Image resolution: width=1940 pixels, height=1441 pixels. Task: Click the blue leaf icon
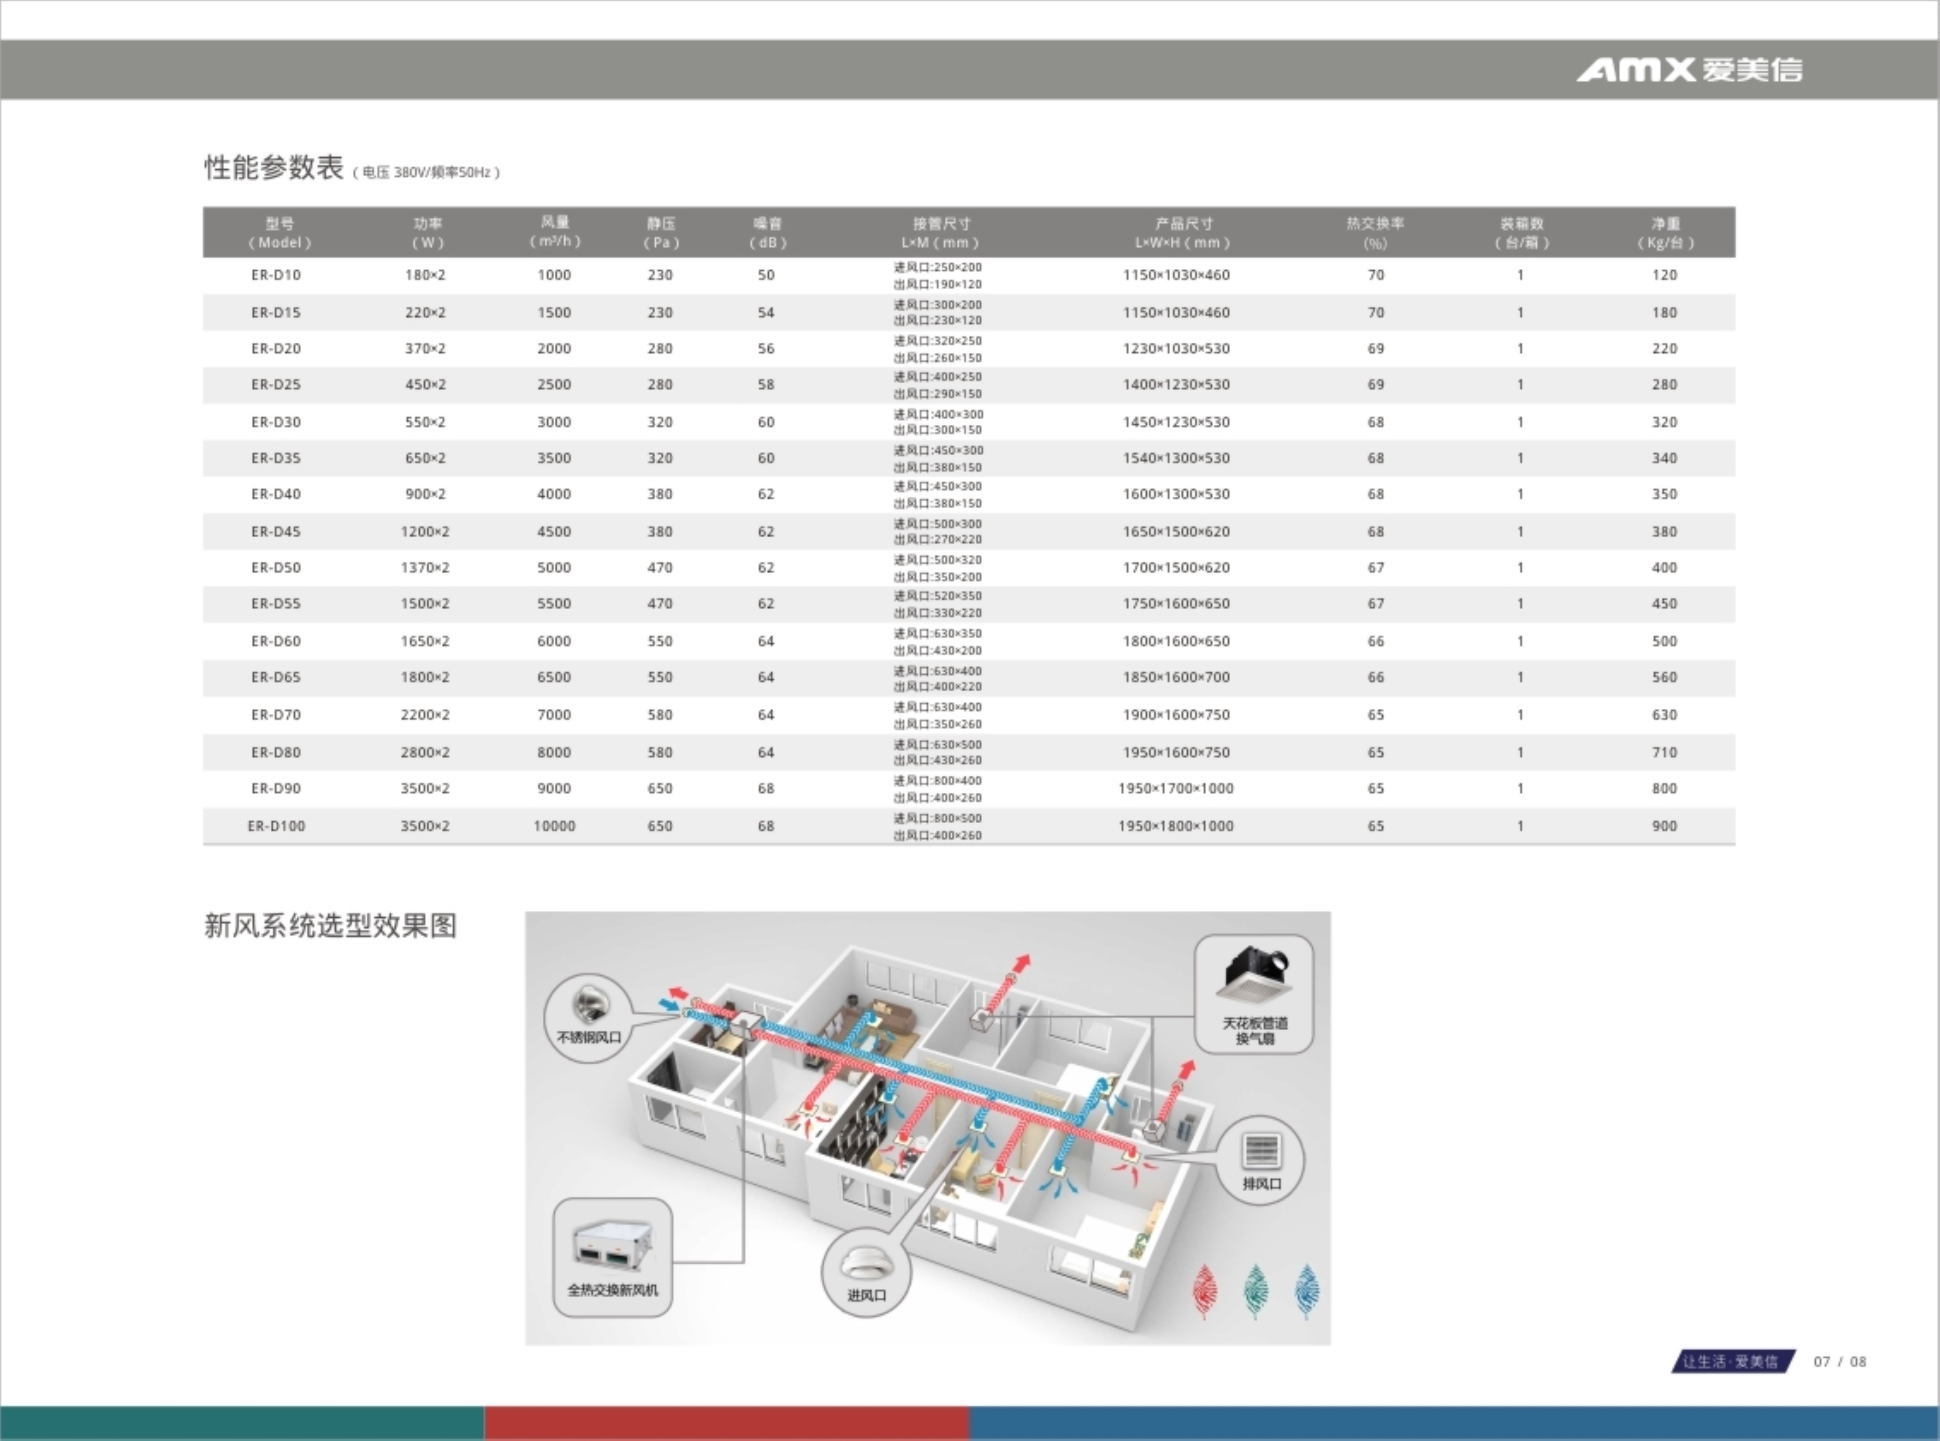(x=1306, y=1290)
